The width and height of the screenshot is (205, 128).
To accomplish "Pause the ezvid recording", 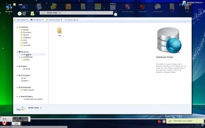I will click(x=15, y=119).
